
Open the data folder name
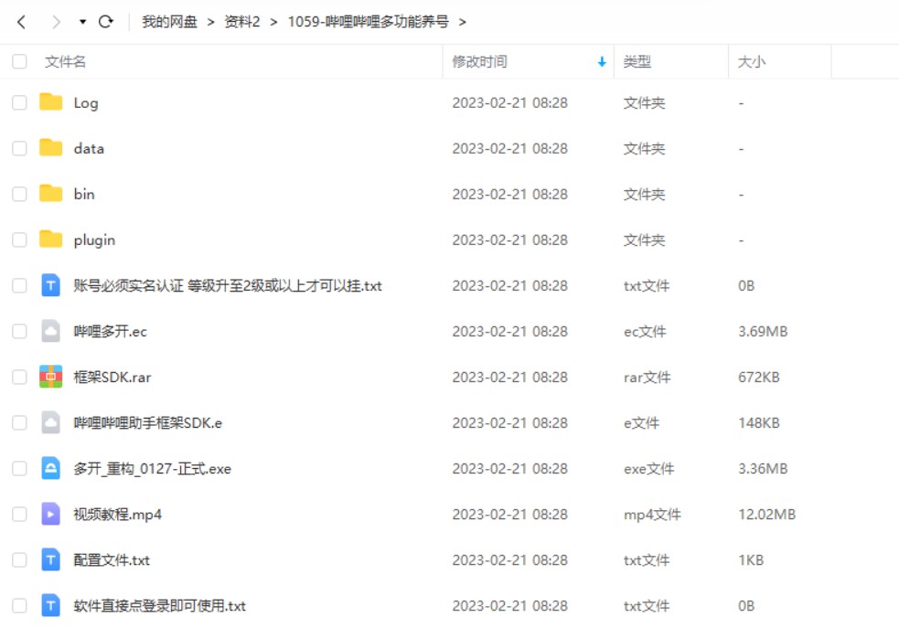pyautogui.click(x=89, y=148)
